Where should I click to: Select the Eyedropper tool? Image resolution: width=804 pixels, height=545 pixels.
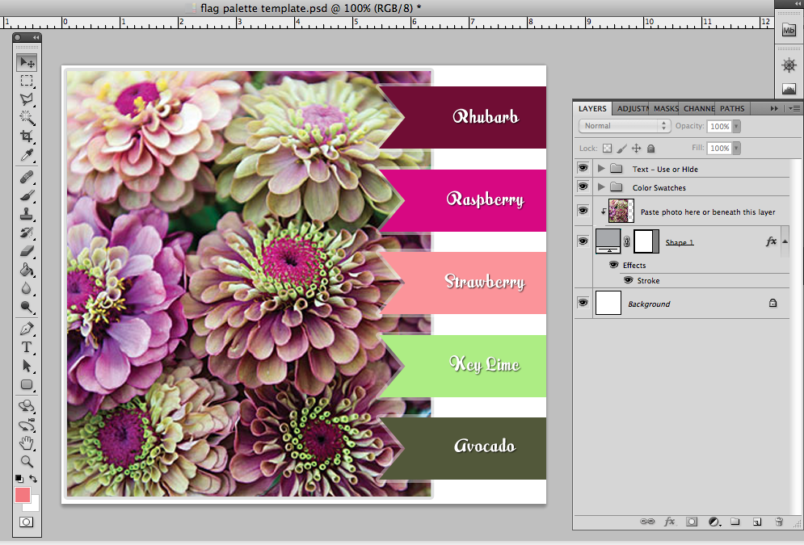(27, 156)
